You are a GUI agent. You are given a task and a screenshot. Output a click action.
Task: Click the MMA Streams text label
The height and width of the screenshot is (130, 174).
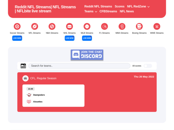click(x=122, y=33)
